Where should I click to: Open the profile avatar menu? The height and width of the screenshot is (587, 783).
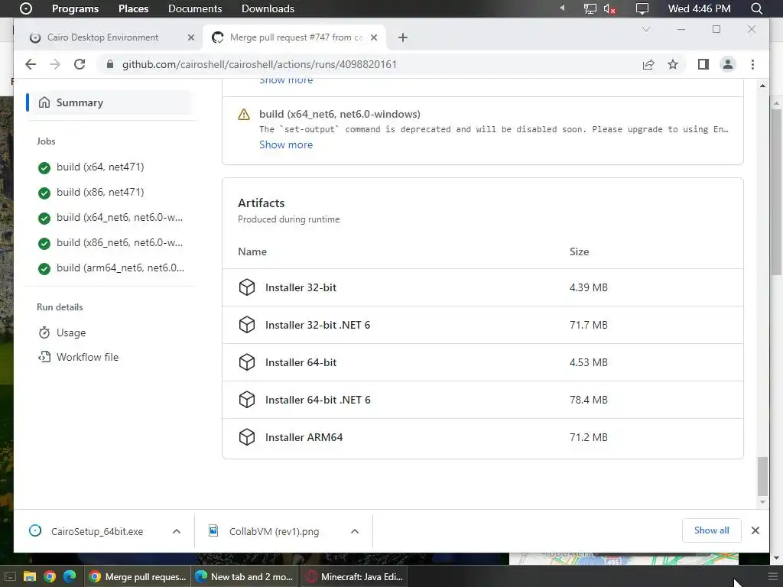(728, 64)
